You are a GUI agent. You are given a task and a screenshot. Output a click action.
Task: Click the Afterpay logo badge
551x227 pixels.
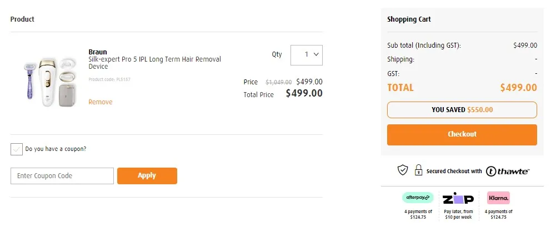point(417,198)
